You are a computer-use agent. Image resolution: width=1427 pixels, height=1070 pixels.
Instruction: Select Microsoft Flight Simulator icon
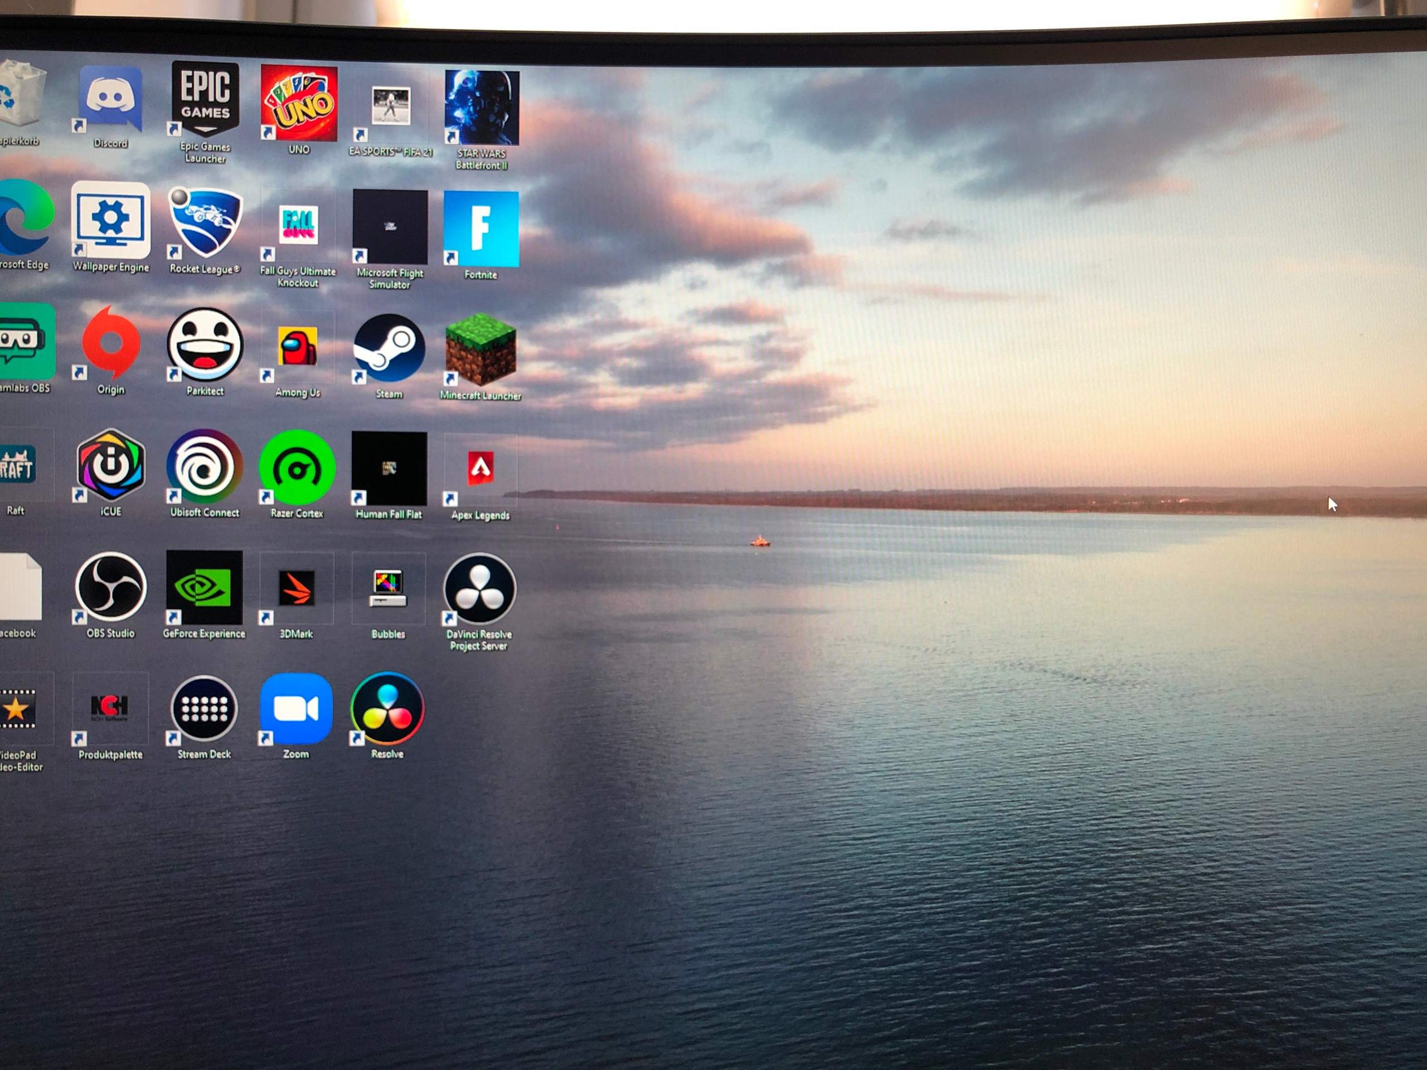pos(390,226)
